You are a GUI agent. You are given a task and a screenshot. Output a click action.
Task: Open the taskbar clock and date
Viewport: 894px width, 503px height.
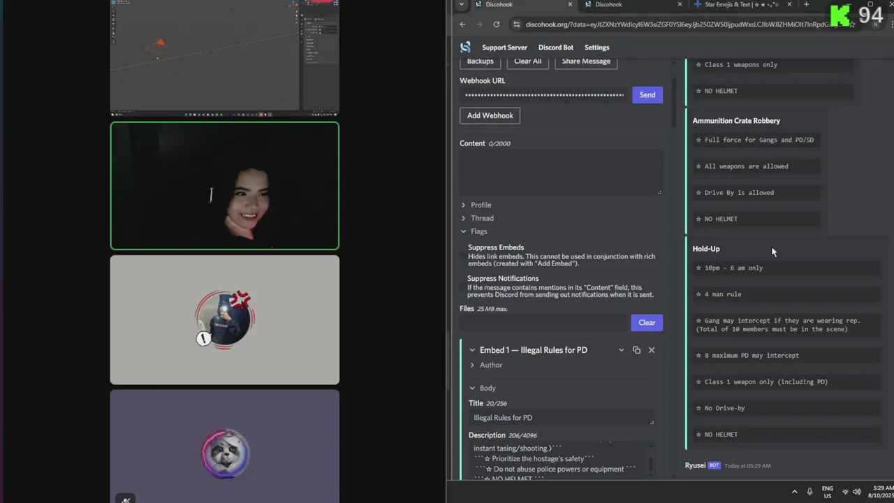click(x=881, y=492)
